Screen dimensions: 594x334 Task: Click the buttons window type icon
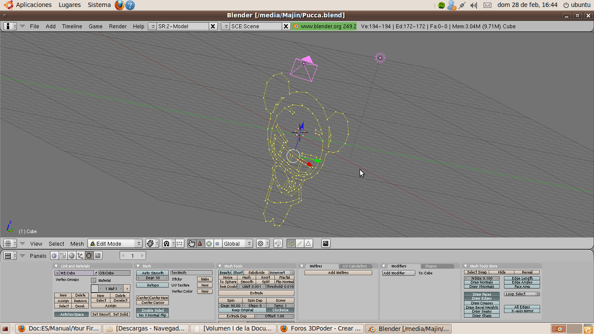[x=10, y=256]
